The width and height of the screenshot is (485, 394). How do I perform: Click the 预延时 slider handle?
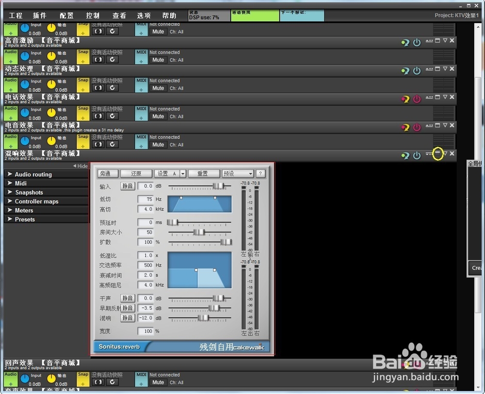(x=173, y=222)
